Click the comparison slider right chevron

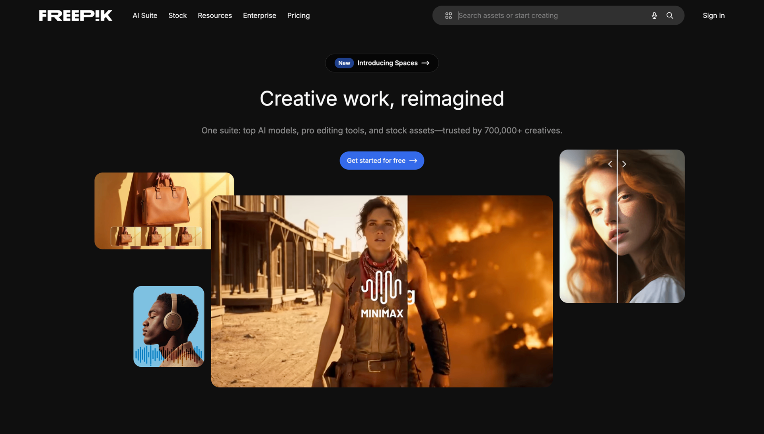(x=624, y=164)
